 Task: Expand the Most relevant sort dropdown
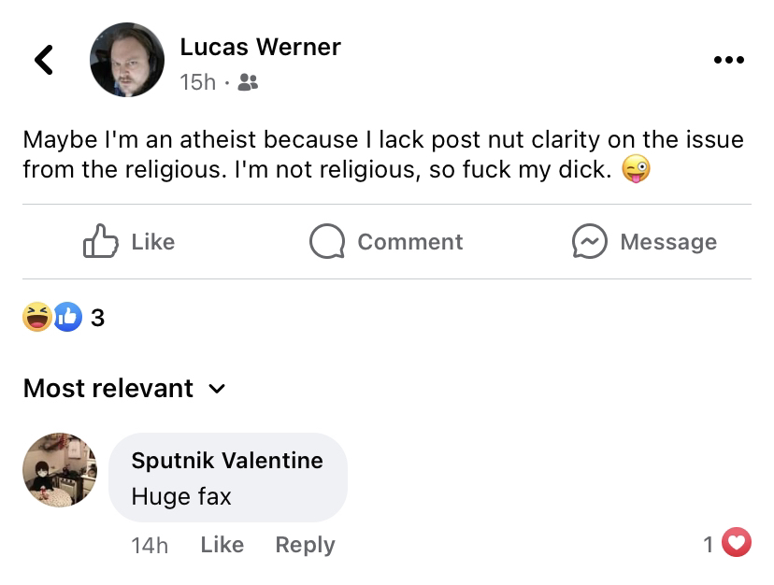coord(124,388)
